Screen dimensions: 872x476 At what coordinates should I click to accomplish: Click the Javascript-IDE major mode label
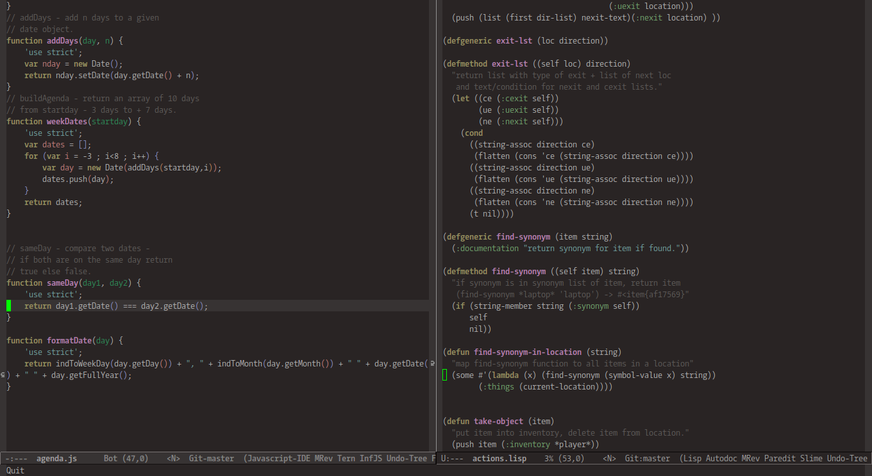(x=279, y=459)
